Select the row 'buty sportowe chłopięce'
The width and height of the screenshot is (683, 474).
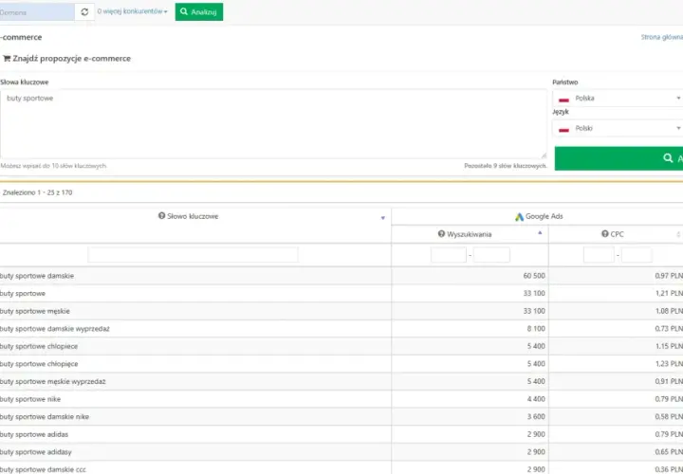(341, 364)
